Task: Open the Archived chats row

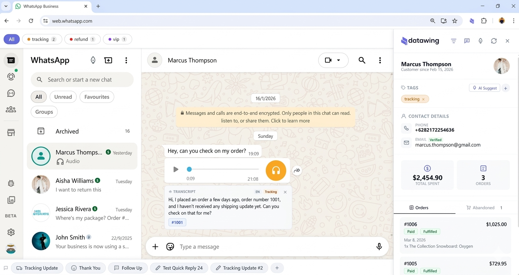Action: coord(82,131)
